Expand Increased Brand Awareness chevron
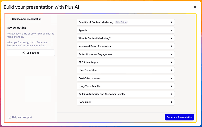This screenshot has width=202, height=127. pyautogui.click(x=171, y=46)
